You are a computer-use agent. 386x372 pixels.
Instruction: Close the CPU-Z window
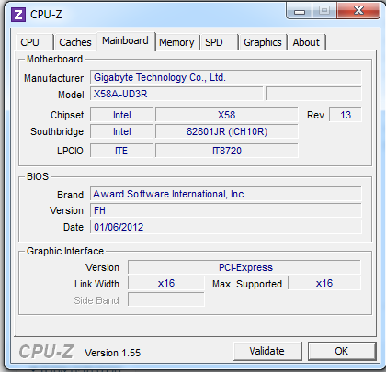[358, 11]
